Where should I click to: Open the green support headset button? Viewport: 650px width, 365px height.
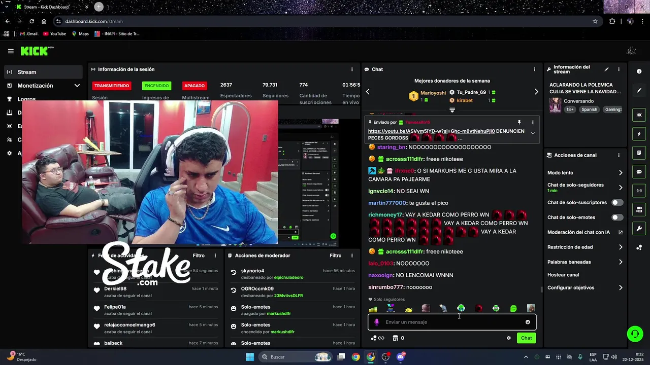(x=635, y=334)
